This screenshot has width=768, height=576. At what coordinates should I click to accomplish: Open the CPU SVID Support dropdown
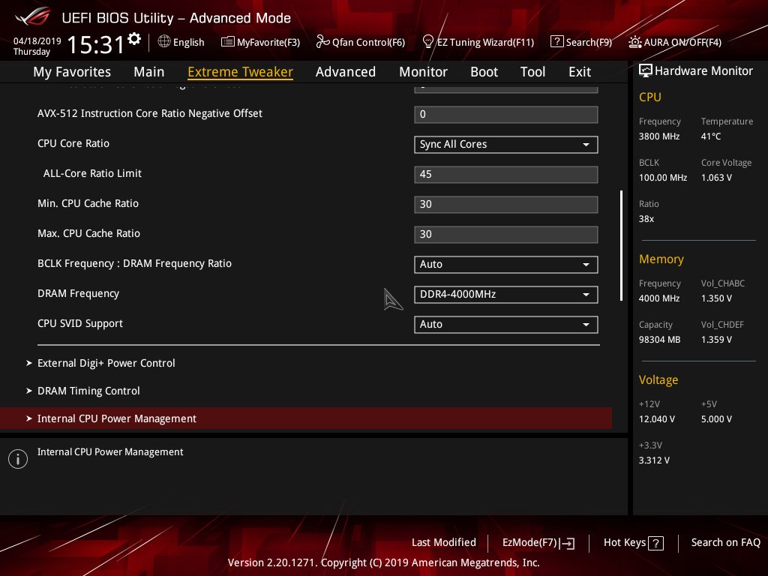(x=506, y=324)
